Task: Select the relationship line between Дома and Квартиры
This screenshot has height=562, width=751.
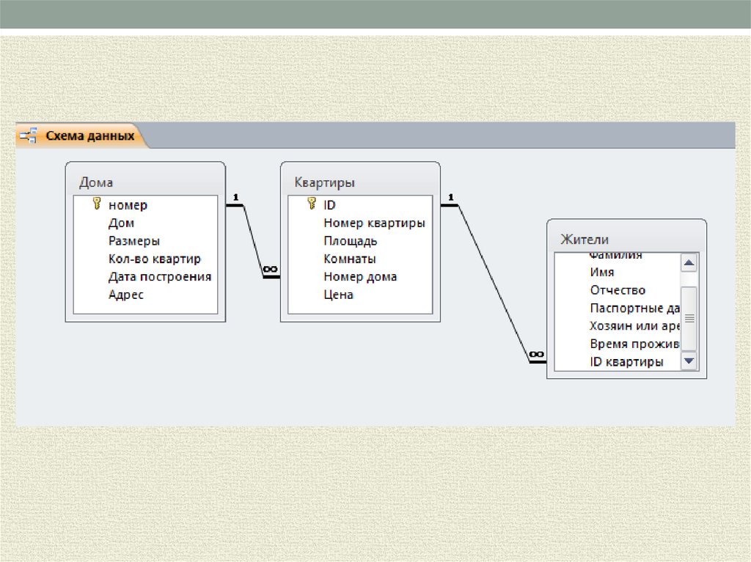Action: tap(253, 241)
